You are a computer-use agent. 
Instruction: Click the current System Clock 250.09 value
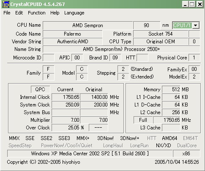pos(66,105)
